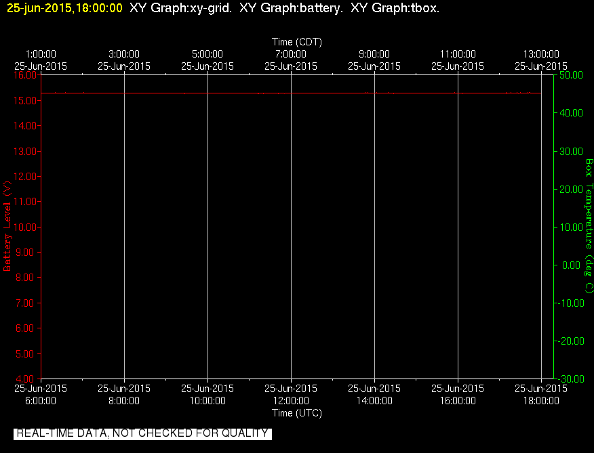594x453 pixels.
Task: Click the 16.00 red battery axis tick
Action: (x=26, y=75)
